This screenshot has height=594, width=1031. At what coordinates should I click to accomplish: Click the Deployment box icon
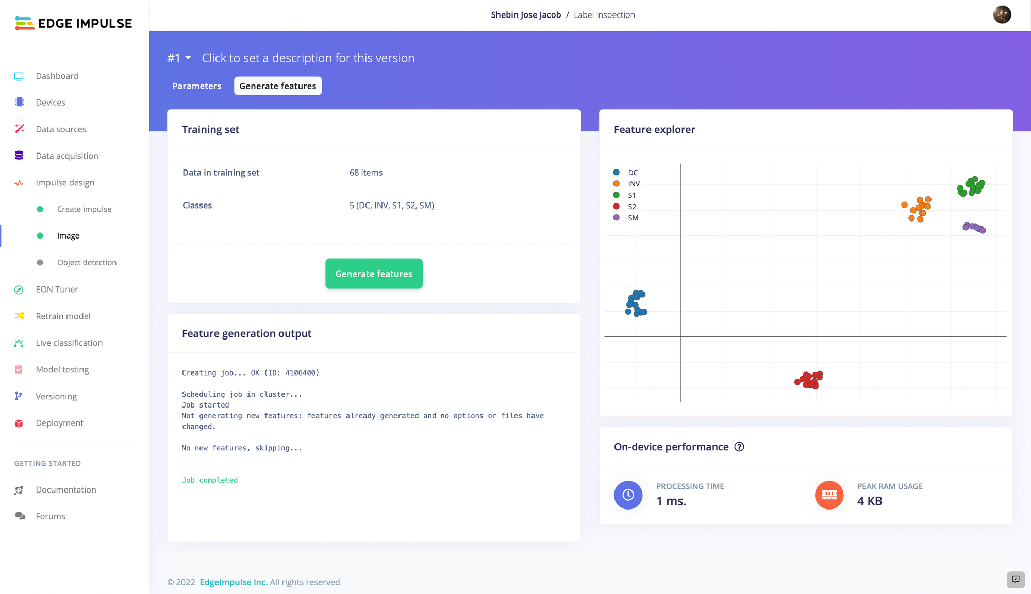[19, 423]
